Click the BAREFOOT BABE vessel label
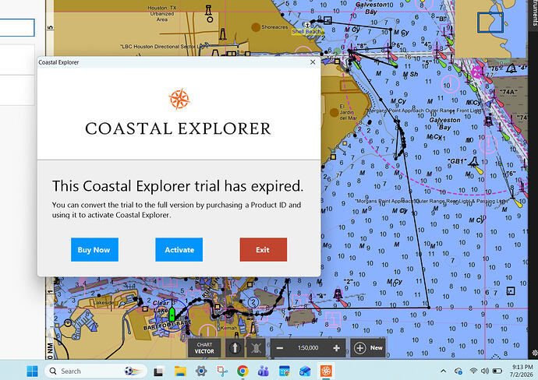538x380 pixels. [x=167, y=325]
